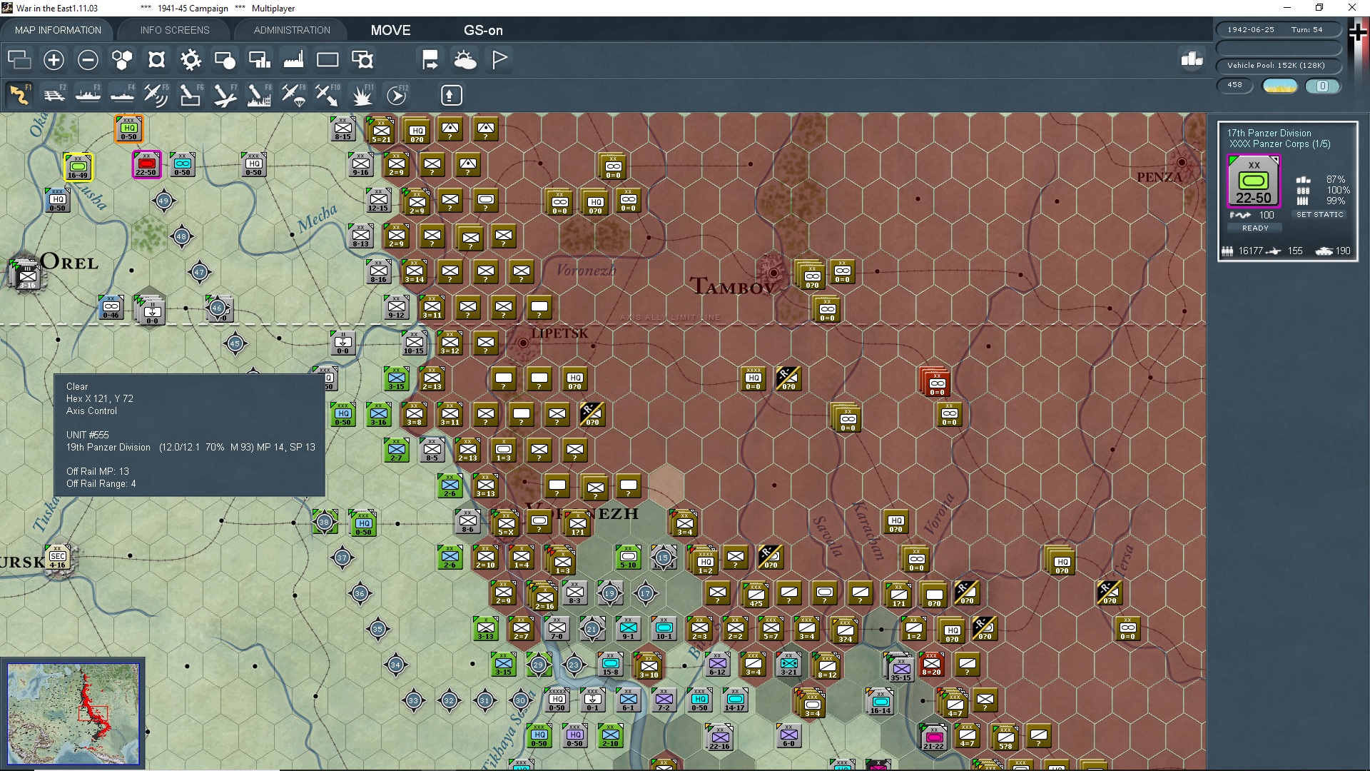Select the F6 bomb unit mode icon
Screen dimensions: 1370x771
click(190, 95)
